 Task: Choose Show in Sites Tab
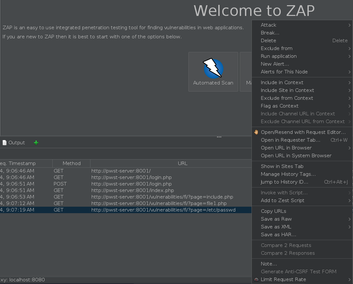coord(282,166)
